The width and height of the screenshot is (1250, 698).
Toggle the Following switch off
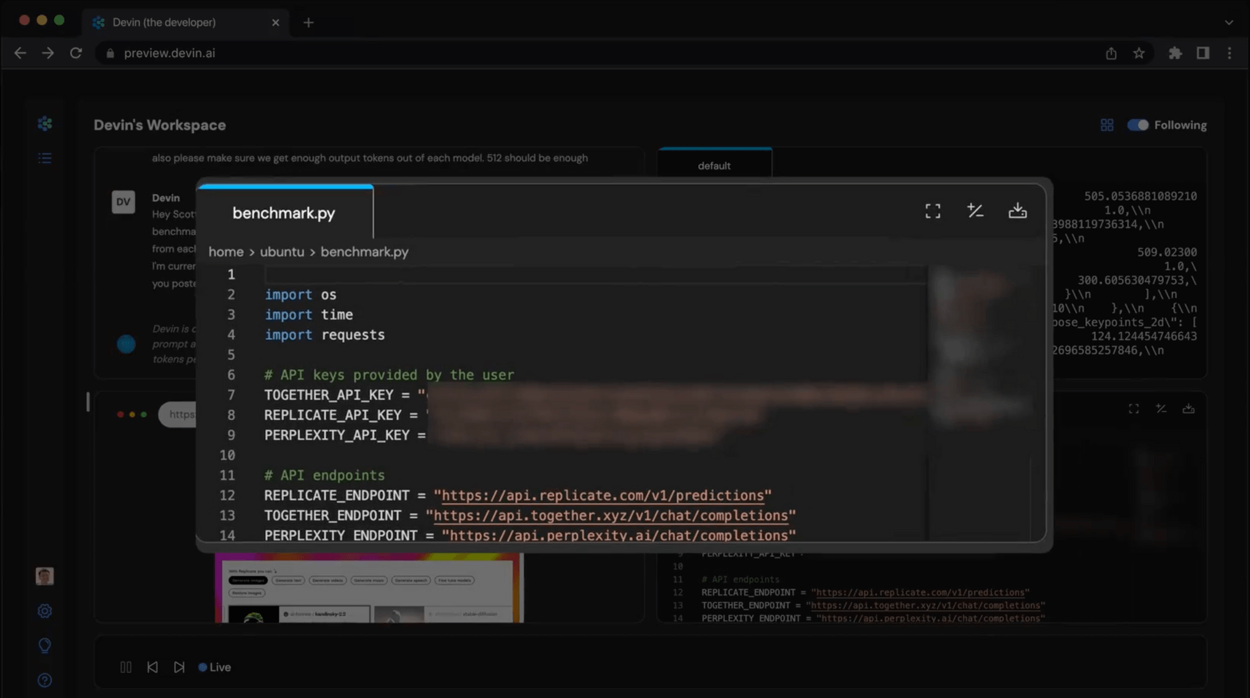[x=1137, y=124]
